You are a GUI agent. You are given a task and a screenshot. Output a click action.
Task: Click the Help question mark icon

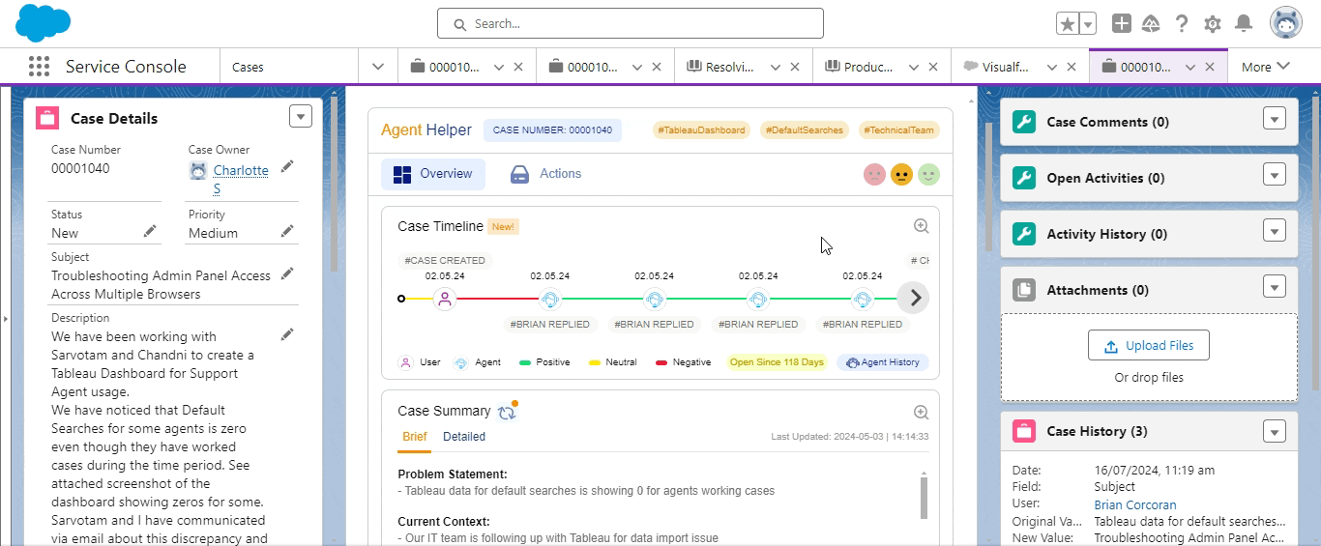point(1182,24)
